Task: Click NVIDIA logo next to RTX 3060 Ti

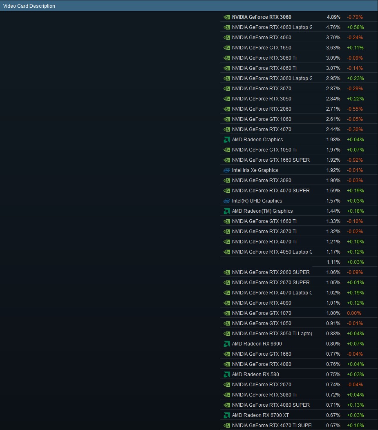Action: coord(227,58)
